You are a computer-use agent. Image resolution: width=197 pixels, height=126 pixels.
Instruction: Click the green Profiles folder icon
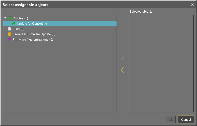pos(10,18)
